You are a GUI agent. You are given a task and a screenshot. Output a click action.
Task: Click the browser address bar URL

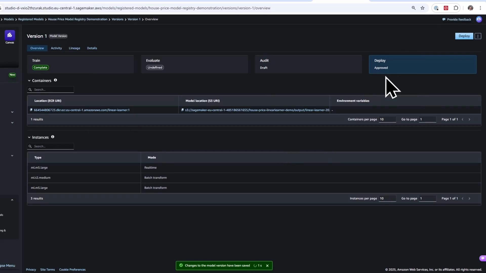click(137, 8)
